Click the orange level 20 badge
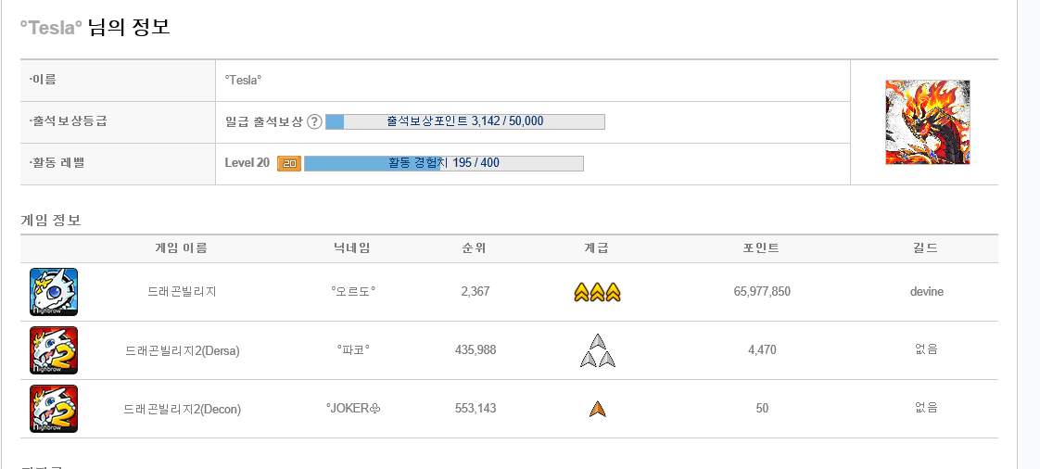 pyautogui.click(x=289, y=163)
